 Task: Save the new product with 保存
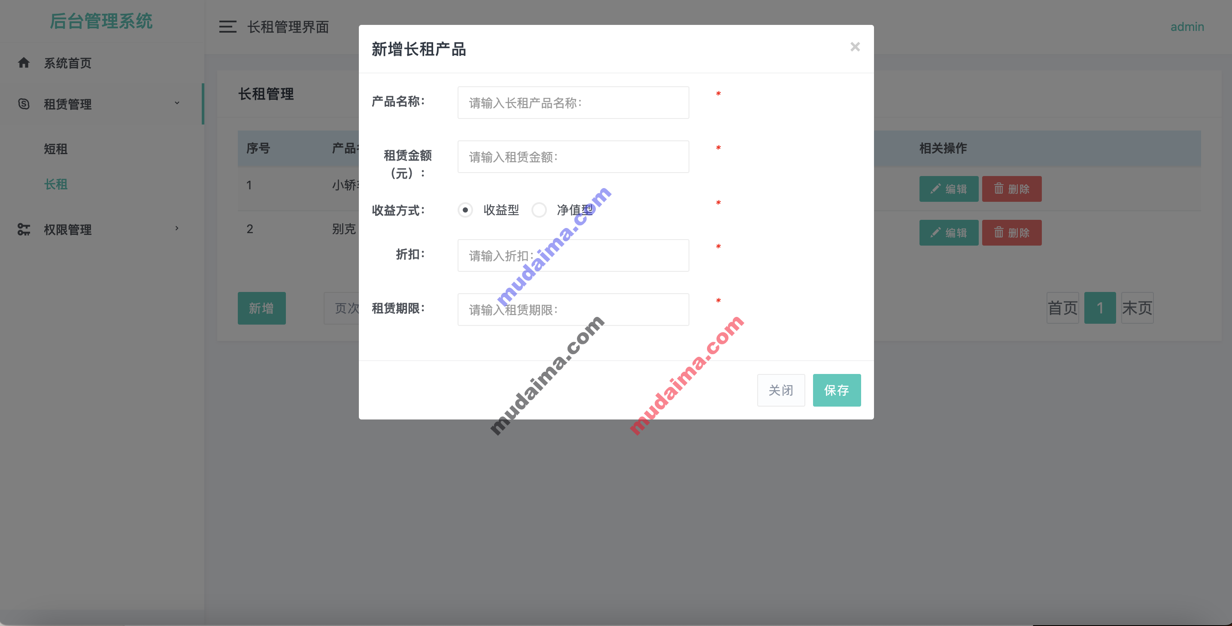click(837, 390)
